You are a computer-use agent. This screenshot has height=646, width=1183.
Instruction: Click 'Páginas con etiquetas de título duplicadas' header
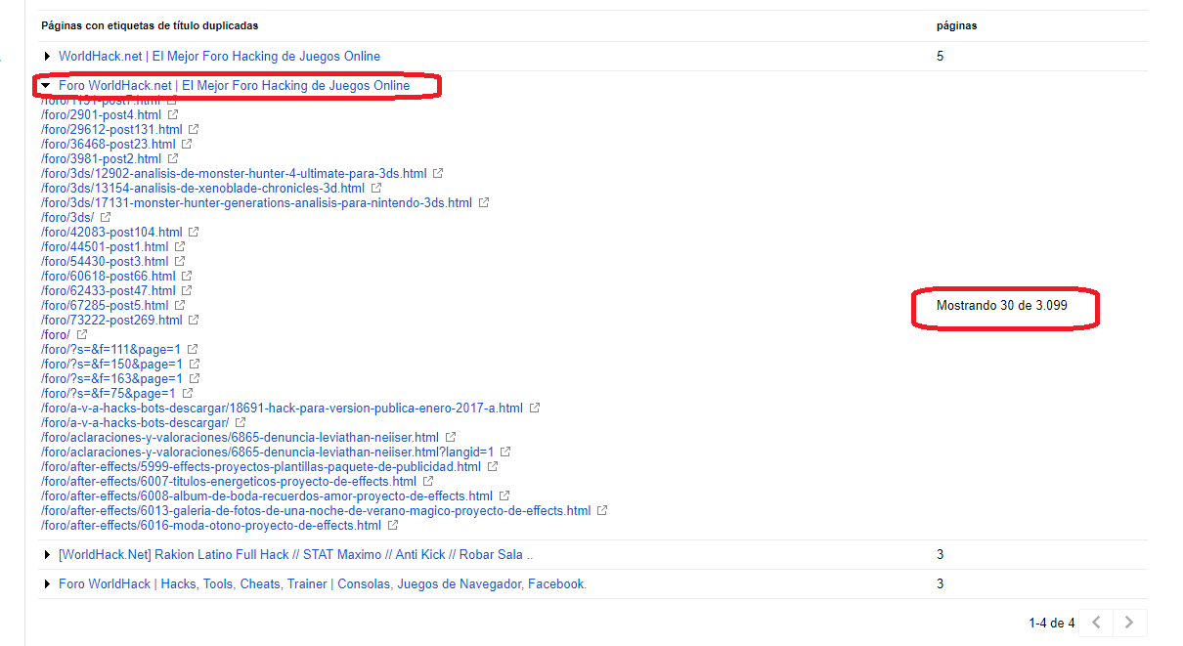click(150, 25)
